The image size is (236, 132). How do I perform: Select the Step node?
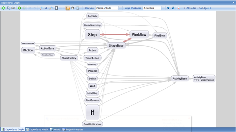pos(92,34)
